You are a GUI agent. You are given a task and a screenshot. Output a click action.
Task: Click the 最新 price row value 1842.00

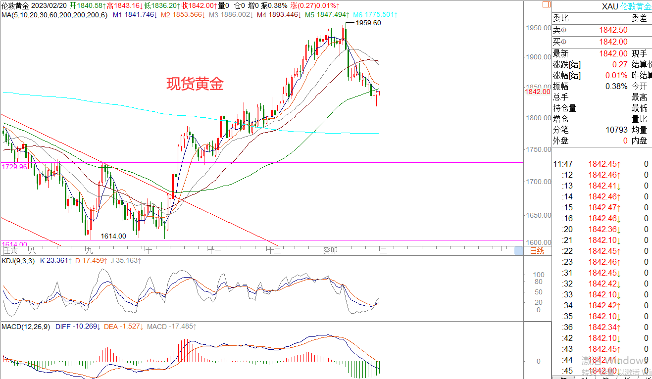613,54
